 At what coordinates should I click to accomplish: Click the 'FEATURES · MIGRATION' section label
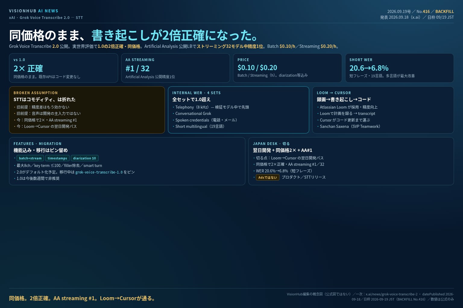(x=38, y=144)
